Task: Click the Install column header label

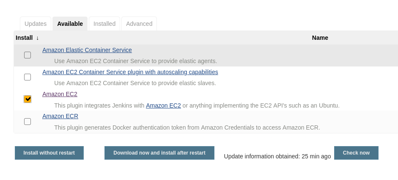Action: [24, 38]
